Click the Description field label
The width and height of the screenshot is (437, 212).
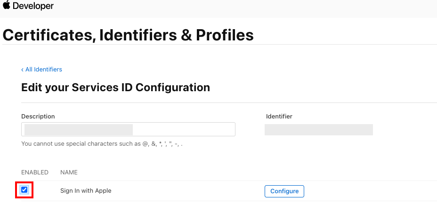click(38, 116)
